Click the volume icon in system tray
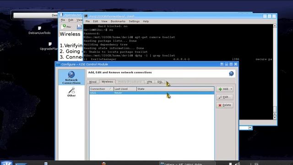The height and width of the screenshot is (165, 293). click(x=237, y=164)
